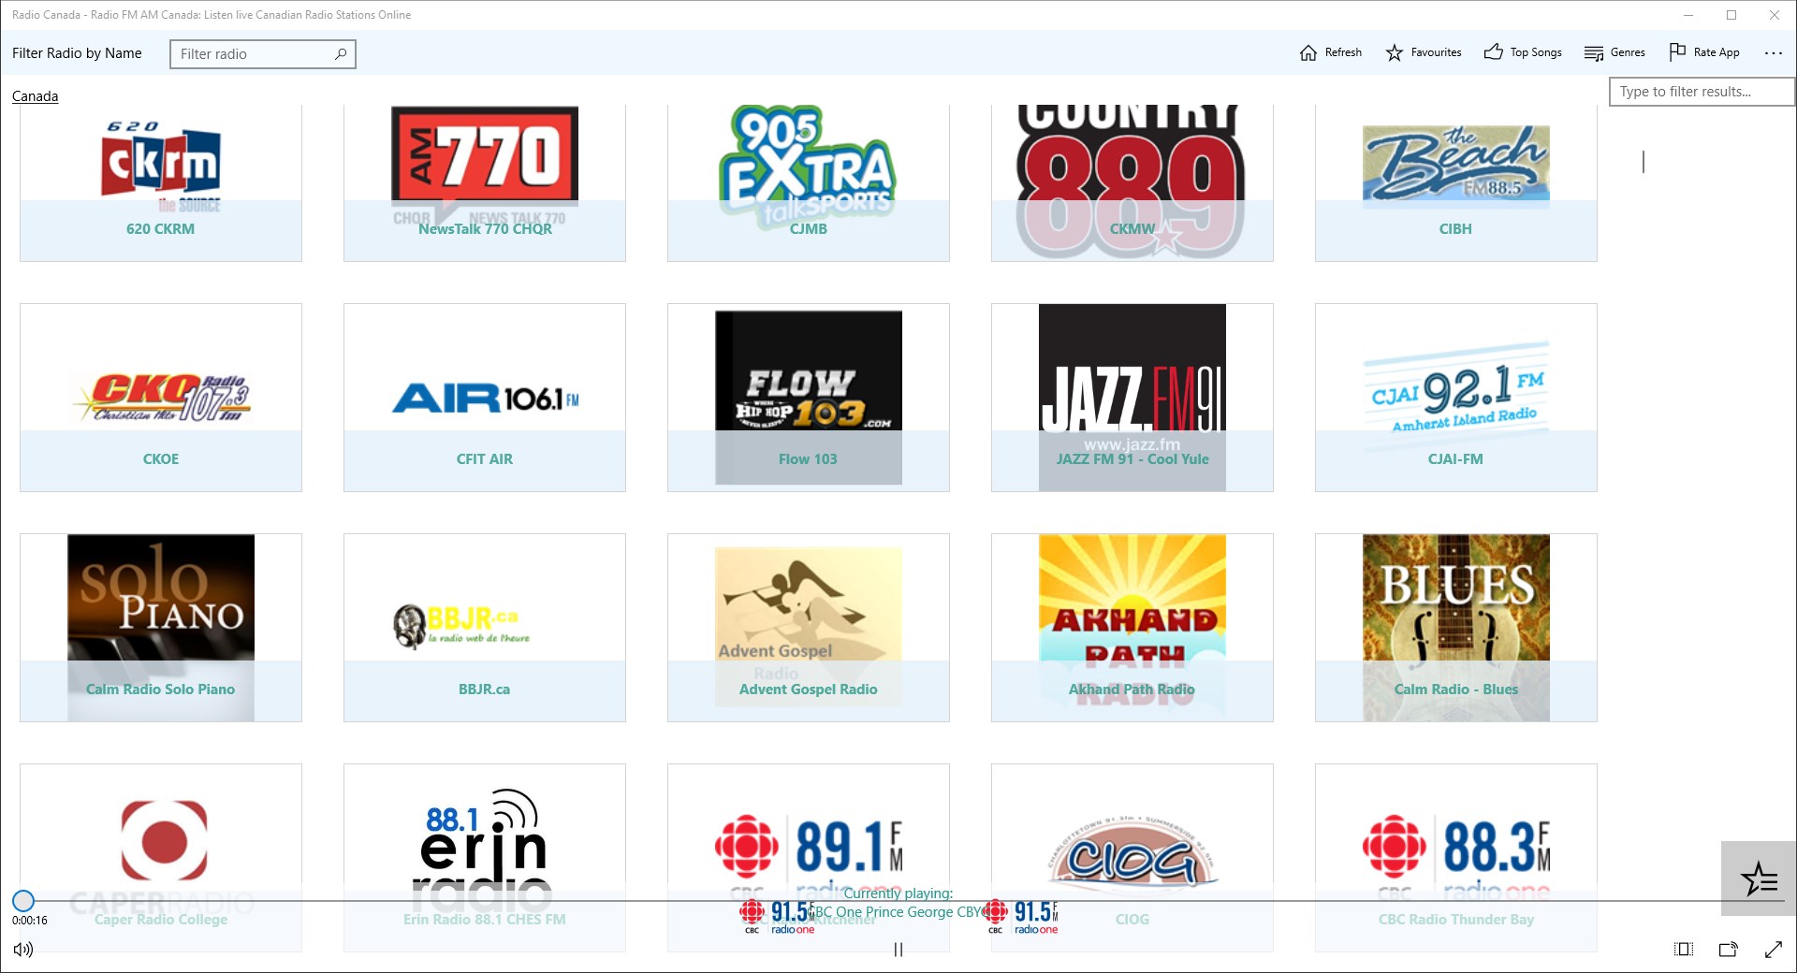Open the Canada link
Image resolution: width=1797 pixels, height=973 pixels.
(x=35, y=96)
